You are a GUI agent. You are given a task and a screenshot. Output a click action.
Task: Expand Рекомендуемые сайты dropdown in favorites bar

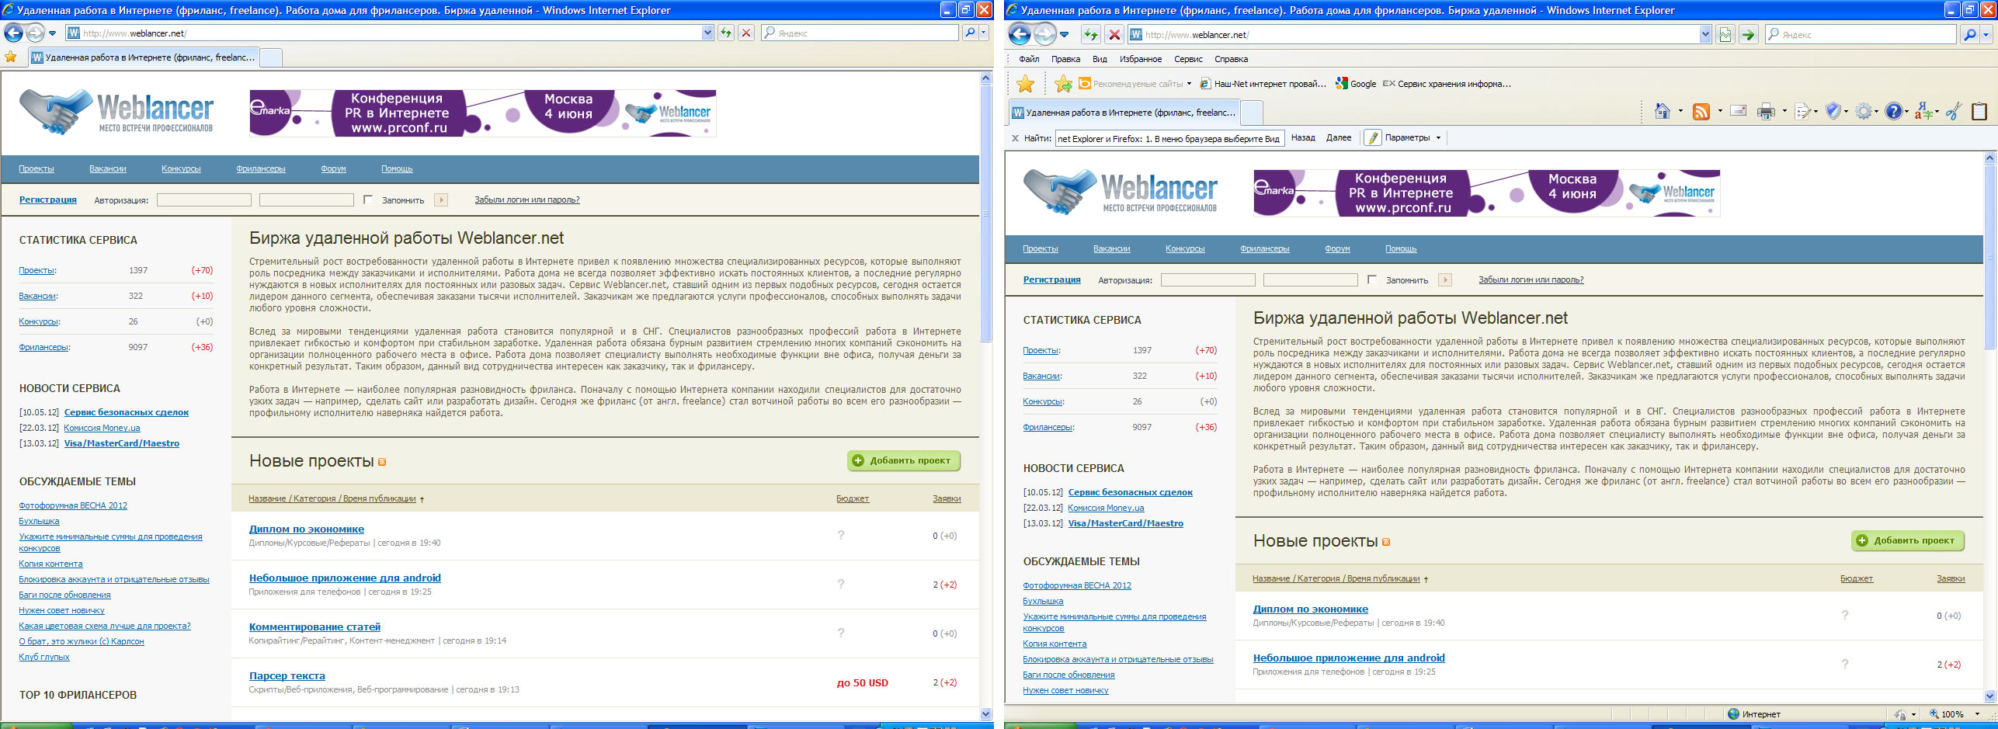coord(1189,84)
